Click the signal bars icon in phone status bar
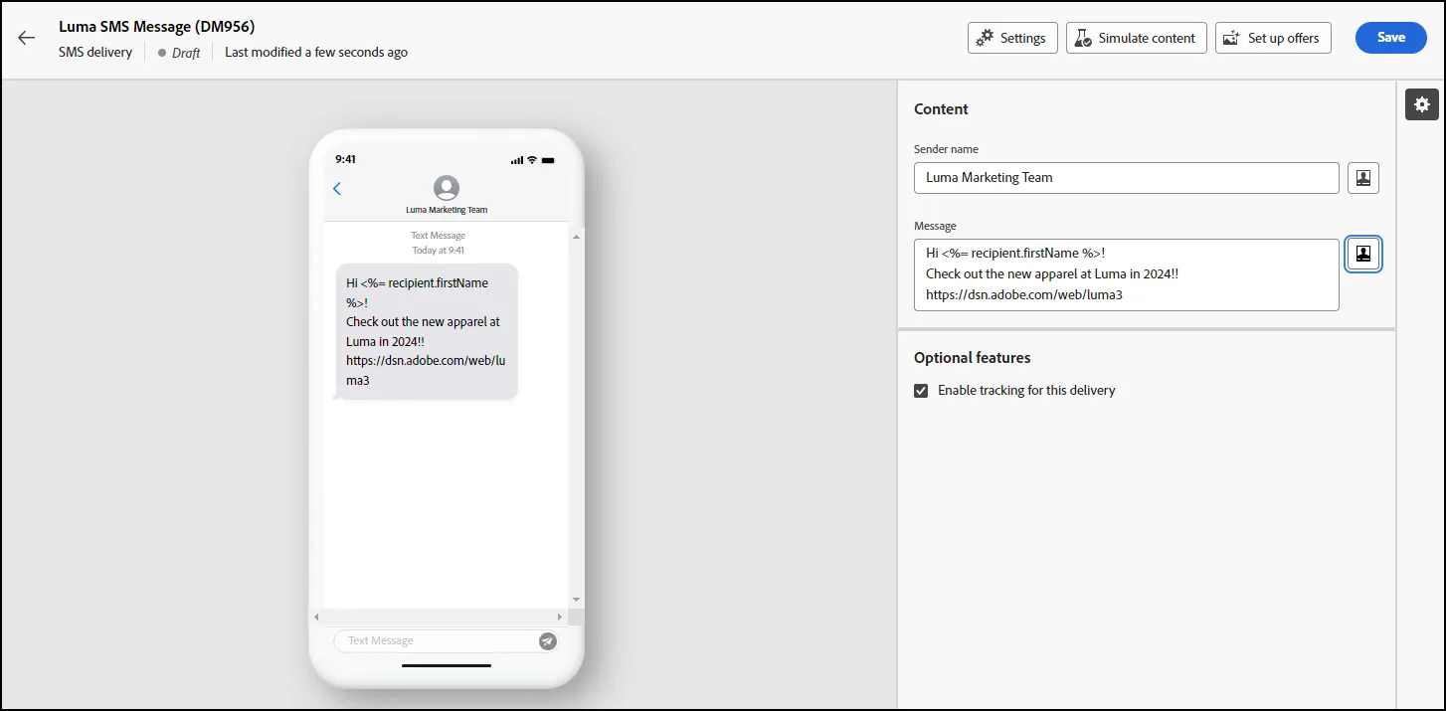Image resolution: width=1446 pixels, height=711 pixels. coord(516,160)
